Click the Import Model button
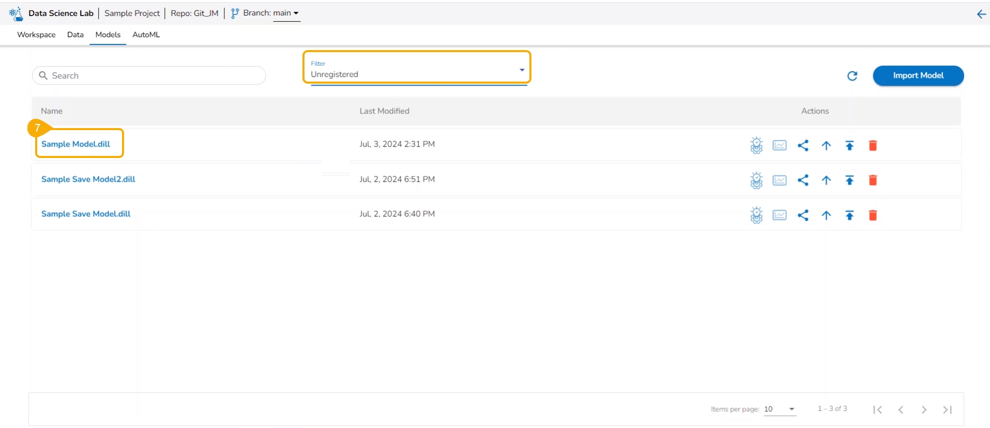Image resolution: width=990 pixels, height=428 pixels. click(x=918, y=75)
